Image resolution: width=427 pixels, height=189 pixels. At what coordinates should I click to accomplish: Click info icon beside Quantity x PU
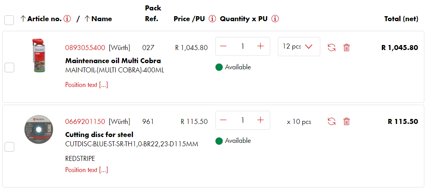tap(275, 19)
